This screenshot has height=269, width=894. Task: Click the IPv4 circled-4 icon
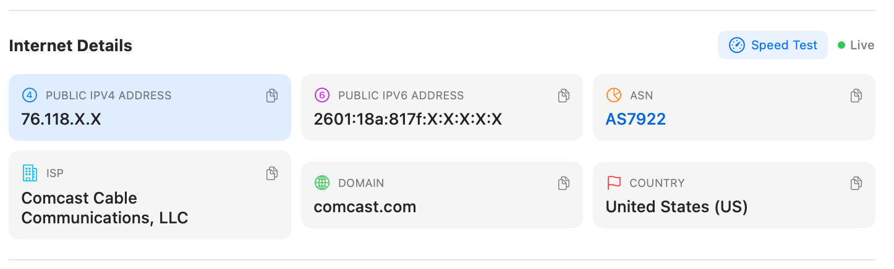point(29,96)
